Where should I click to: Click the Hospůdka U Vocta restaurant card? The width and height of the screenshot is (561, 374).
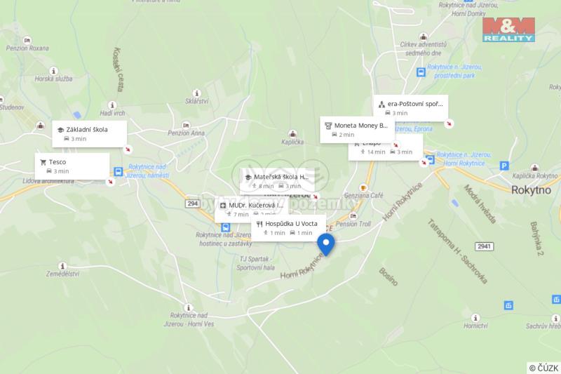[288, 228]
